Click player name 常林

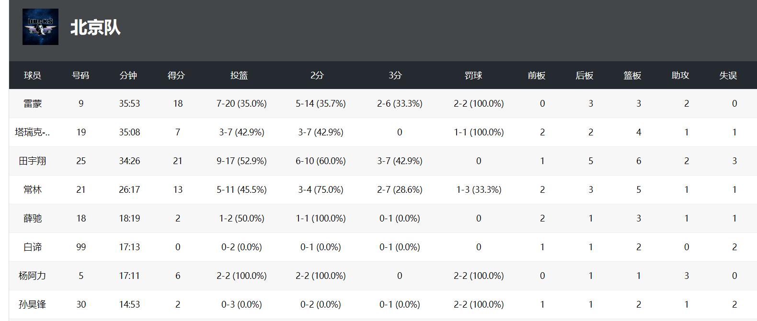(x=33, y=190)
